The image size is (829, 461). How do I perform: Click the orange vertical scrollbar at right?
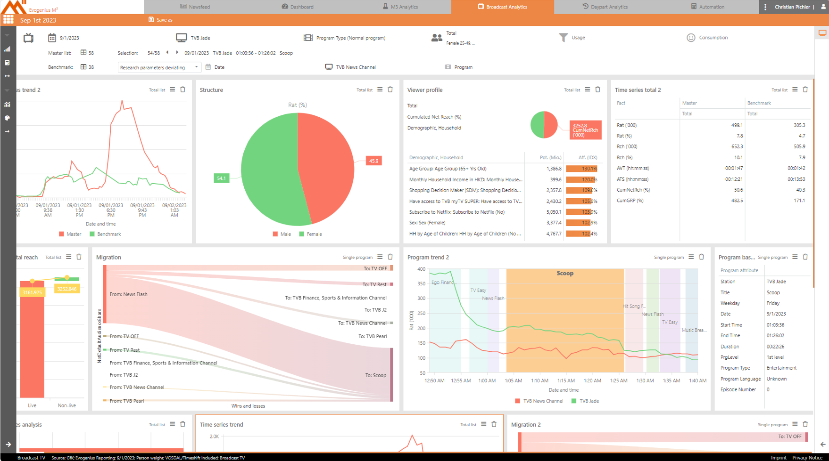(814, 184)
